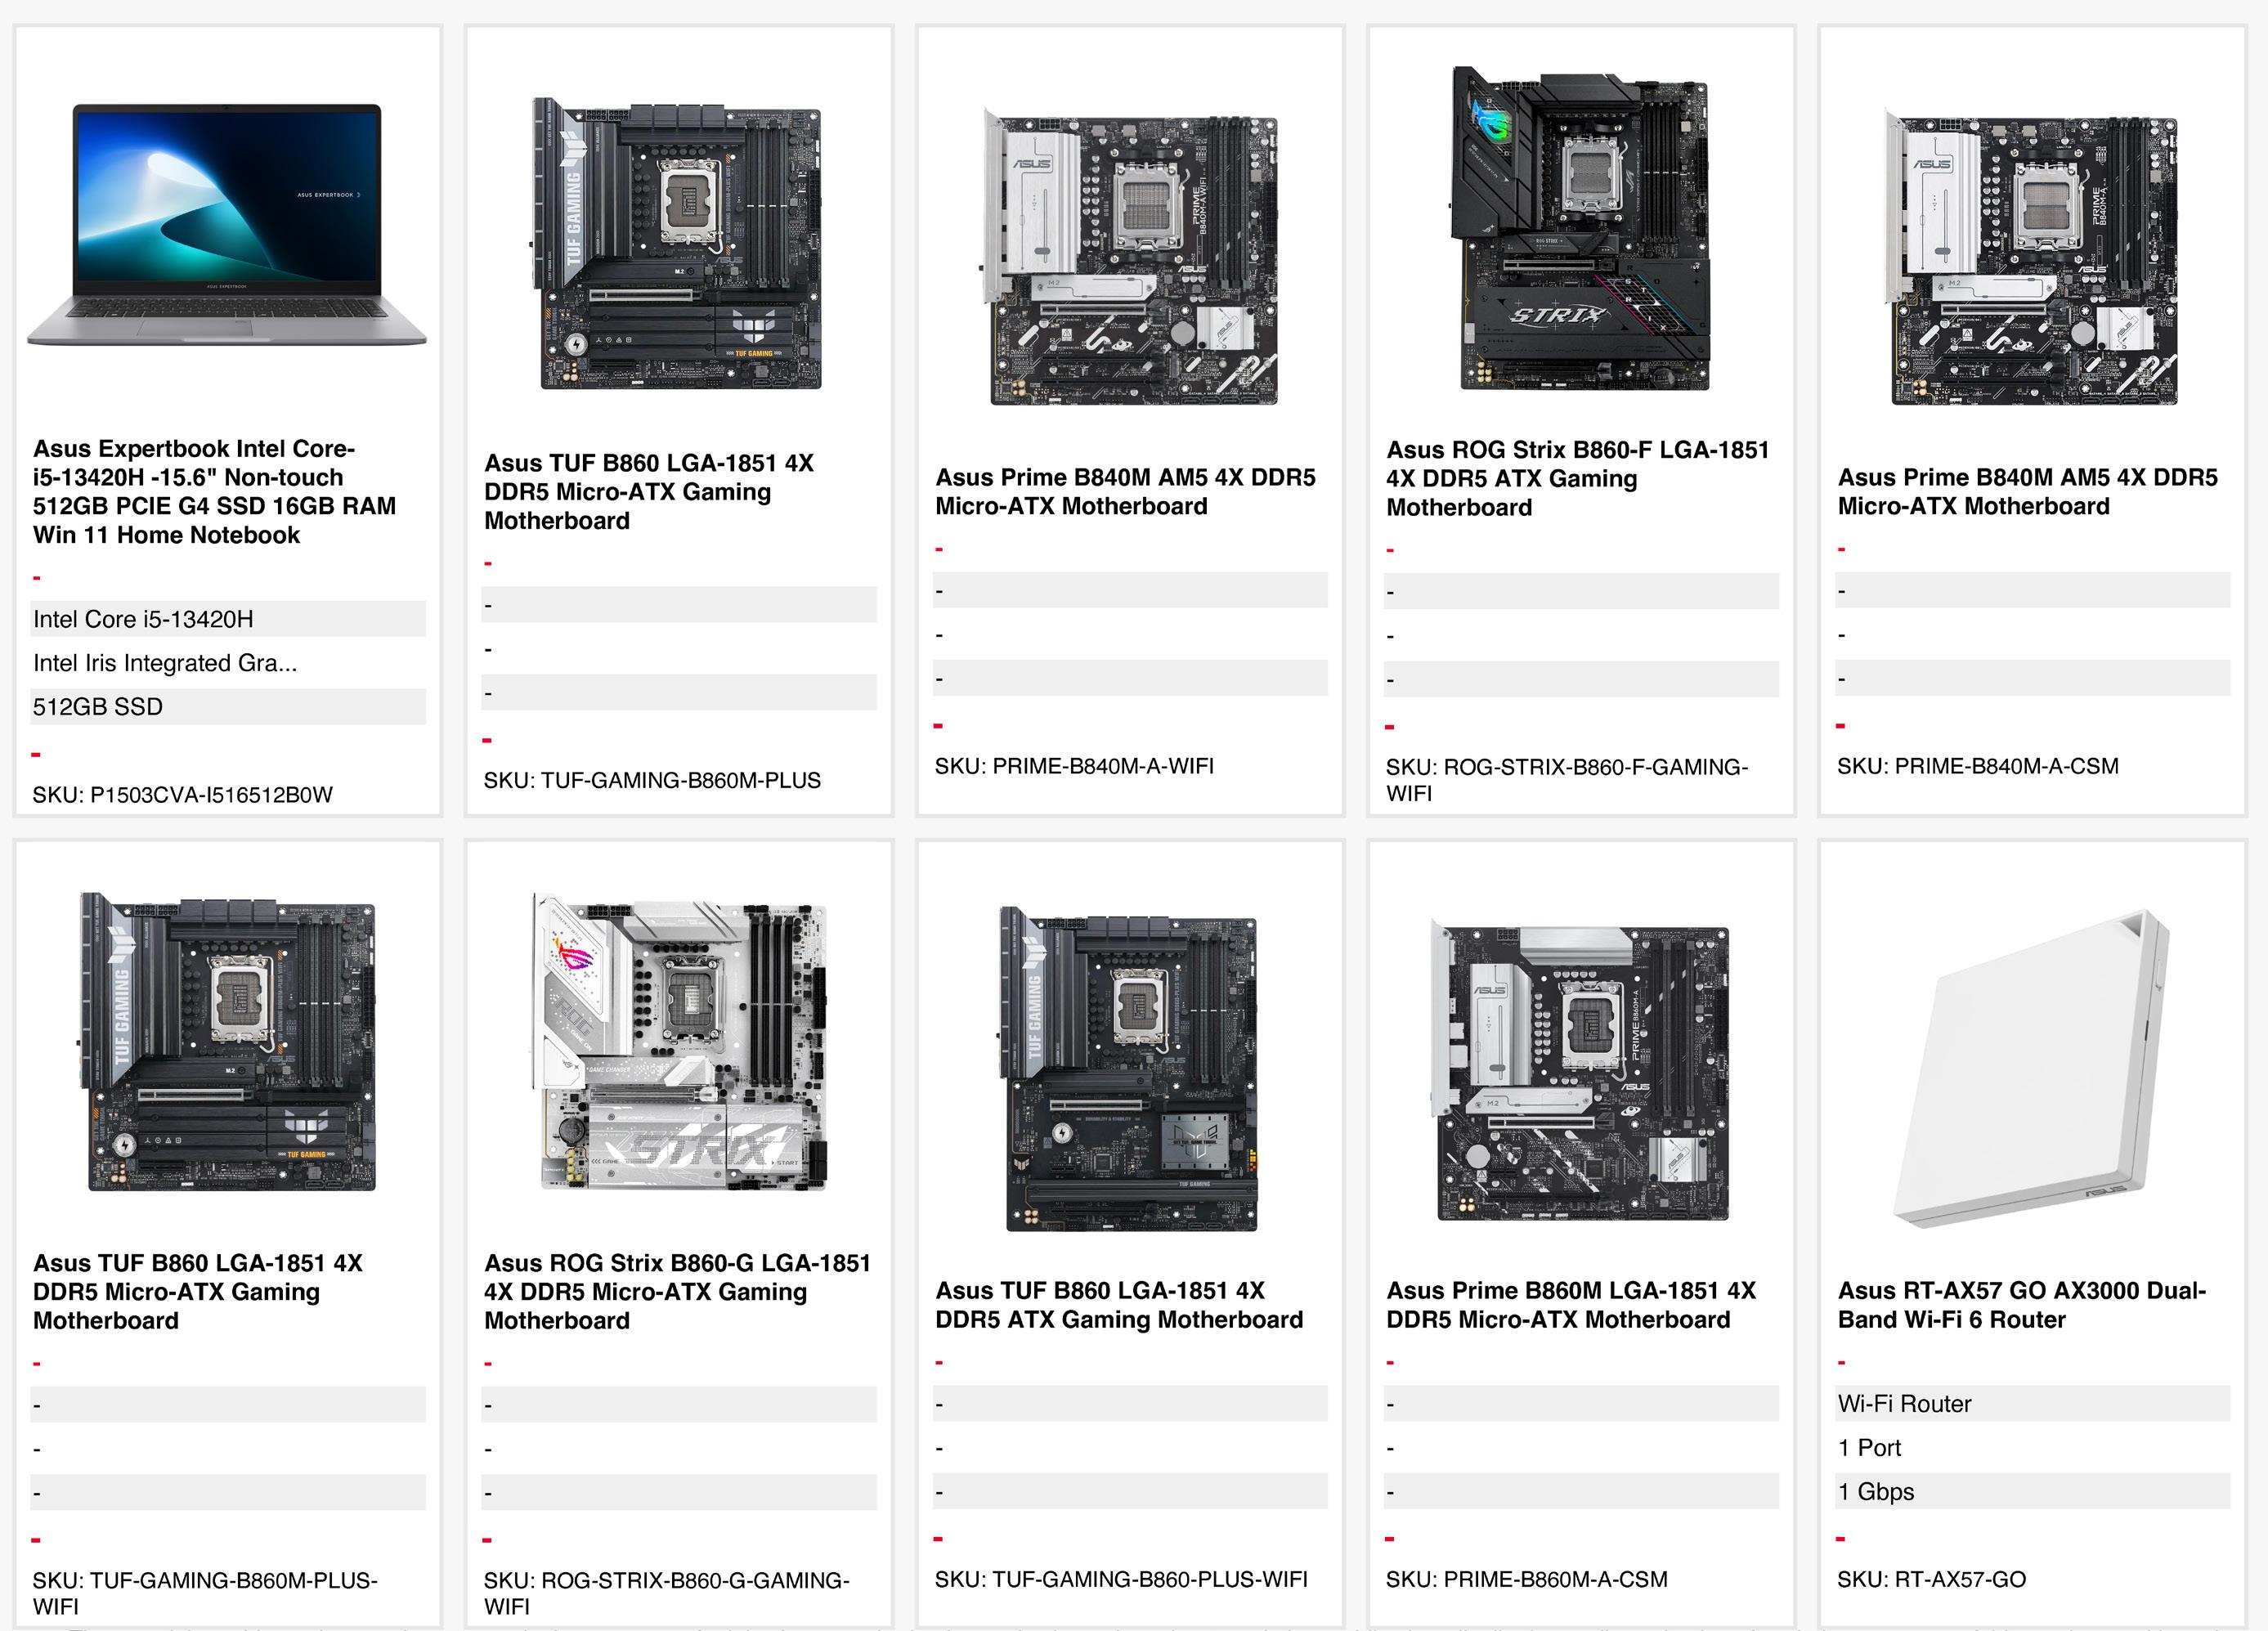Screen dimensions: 2268x1631
Task: Open the Asus Expertbook Intel Core i5-13420H title link
Action: (x=214, y=491)
